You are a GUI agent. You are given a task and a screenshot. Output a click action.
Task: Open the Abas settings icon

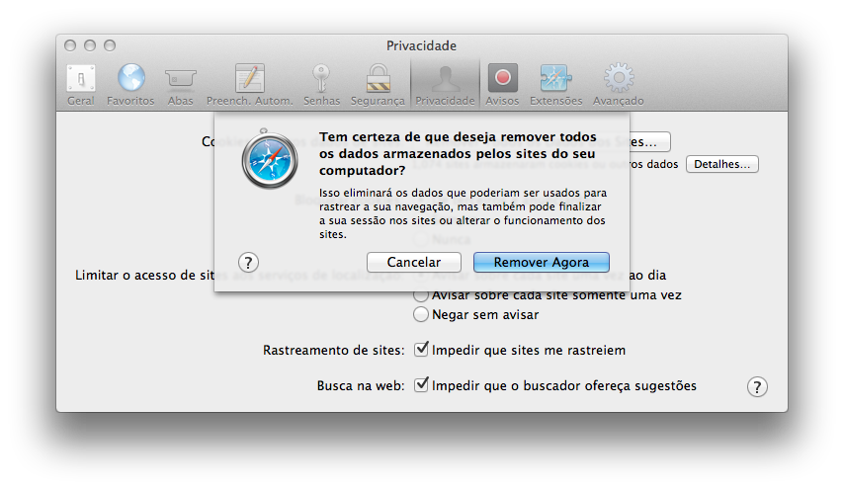[180, 84]
